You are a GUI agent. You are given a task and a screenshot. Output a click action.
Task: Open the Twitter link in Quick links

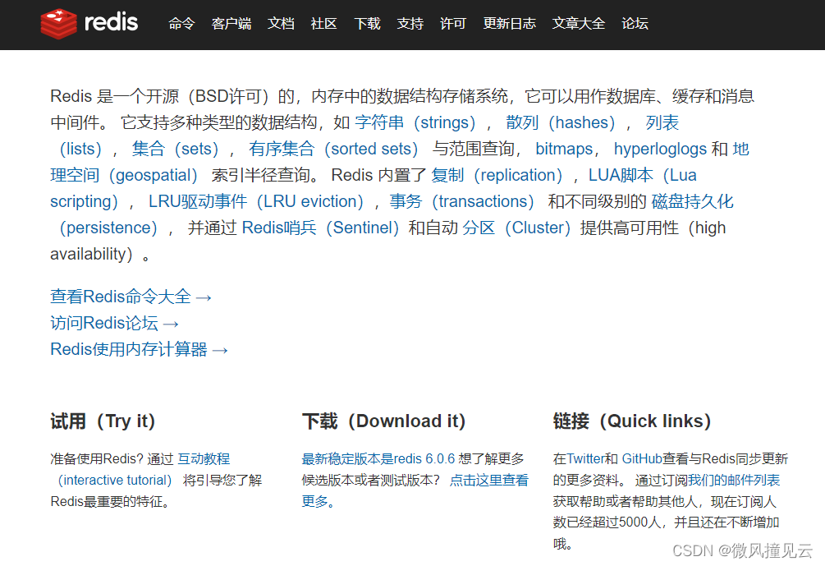pos(584,459)
